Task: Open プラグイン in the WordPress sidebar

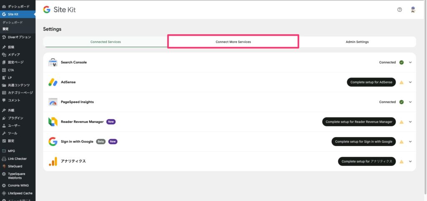Action: [15, 118]
